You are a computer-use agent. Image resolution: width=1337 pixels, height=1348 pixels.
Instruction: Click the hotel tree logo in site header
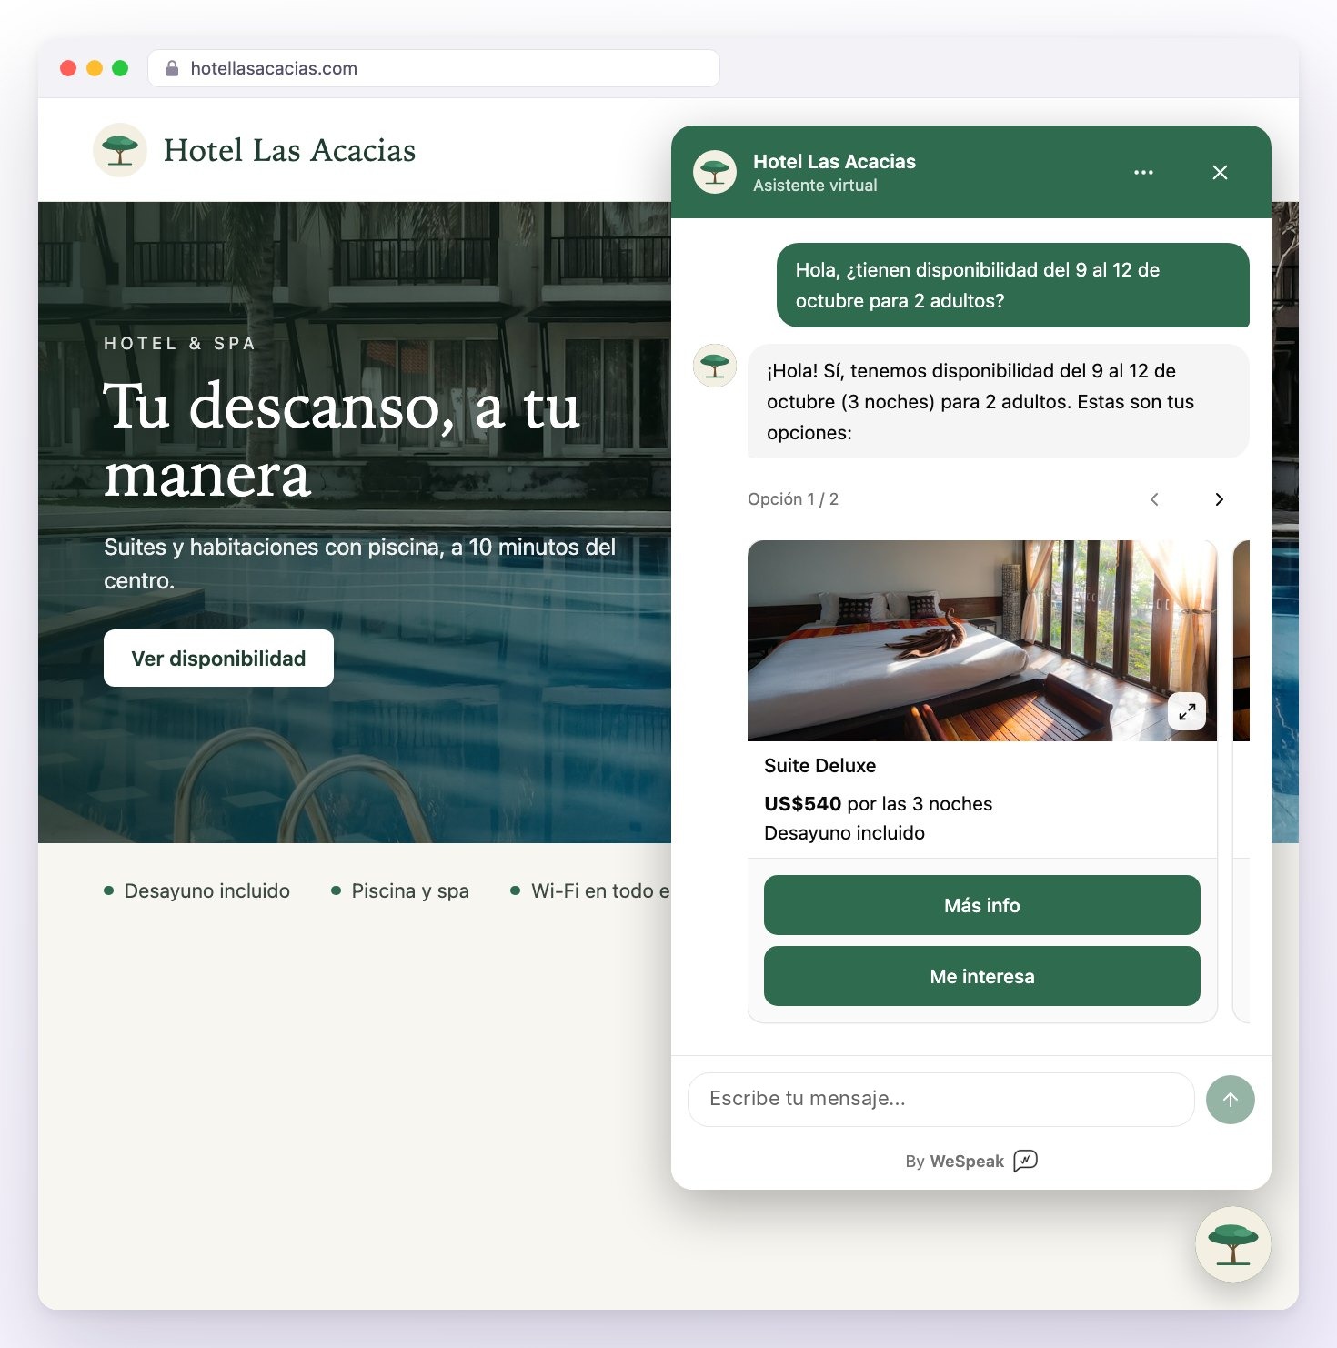click(120, 150)
